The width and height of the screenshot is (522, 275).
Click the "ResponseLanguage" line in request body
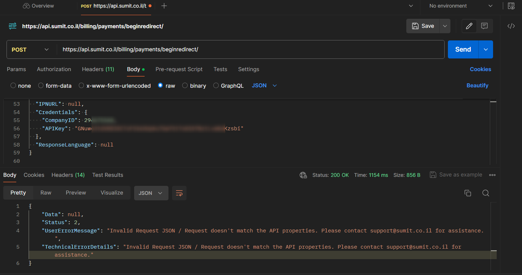pyautogui.click(x=74, y=145)
